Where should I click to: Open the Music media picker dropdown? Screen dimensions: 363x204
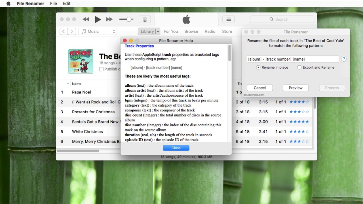click(98, 31)
